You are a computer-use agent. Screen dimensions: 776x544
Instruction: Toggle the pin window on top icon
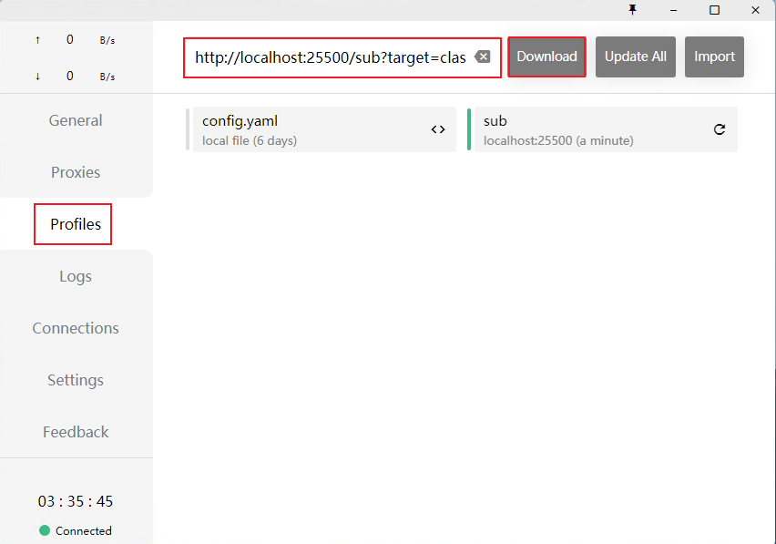click(x=632, y=10)
